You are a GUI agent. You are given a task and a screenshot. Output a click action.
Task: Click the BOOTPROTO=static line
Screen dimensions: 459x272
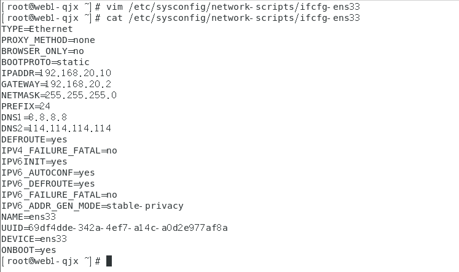click(45, 62)
